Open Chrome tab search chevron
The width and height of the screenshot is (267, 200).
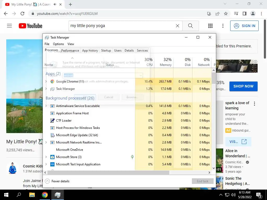coord(225,4)
